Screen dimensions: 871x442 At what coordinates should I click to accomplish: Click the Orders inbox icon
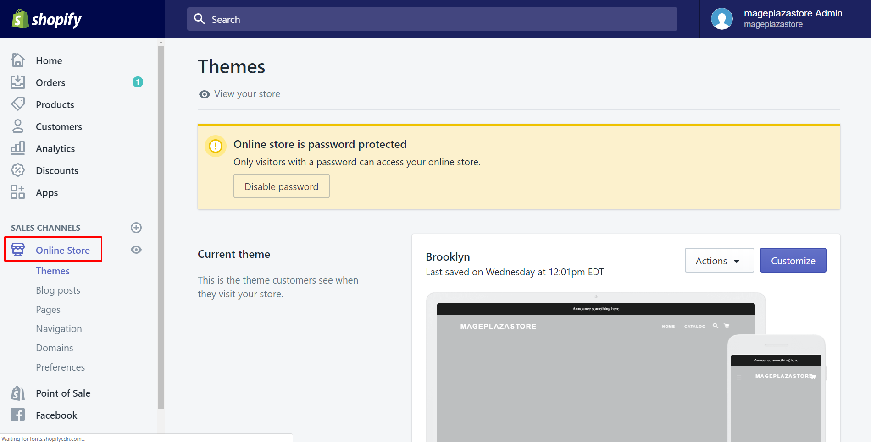pyautogui.click(x=18, y=82)
